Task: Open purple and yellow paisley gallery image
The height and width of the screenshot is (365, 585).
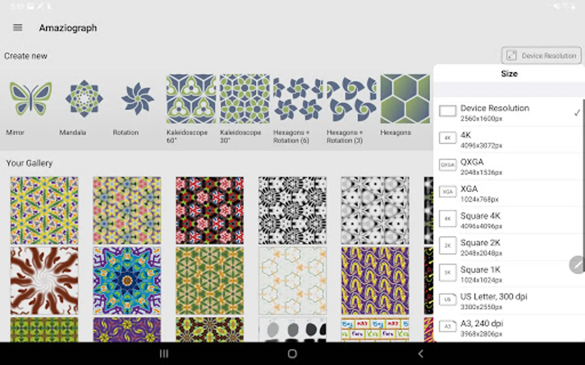Action: (x=375, y=281)
